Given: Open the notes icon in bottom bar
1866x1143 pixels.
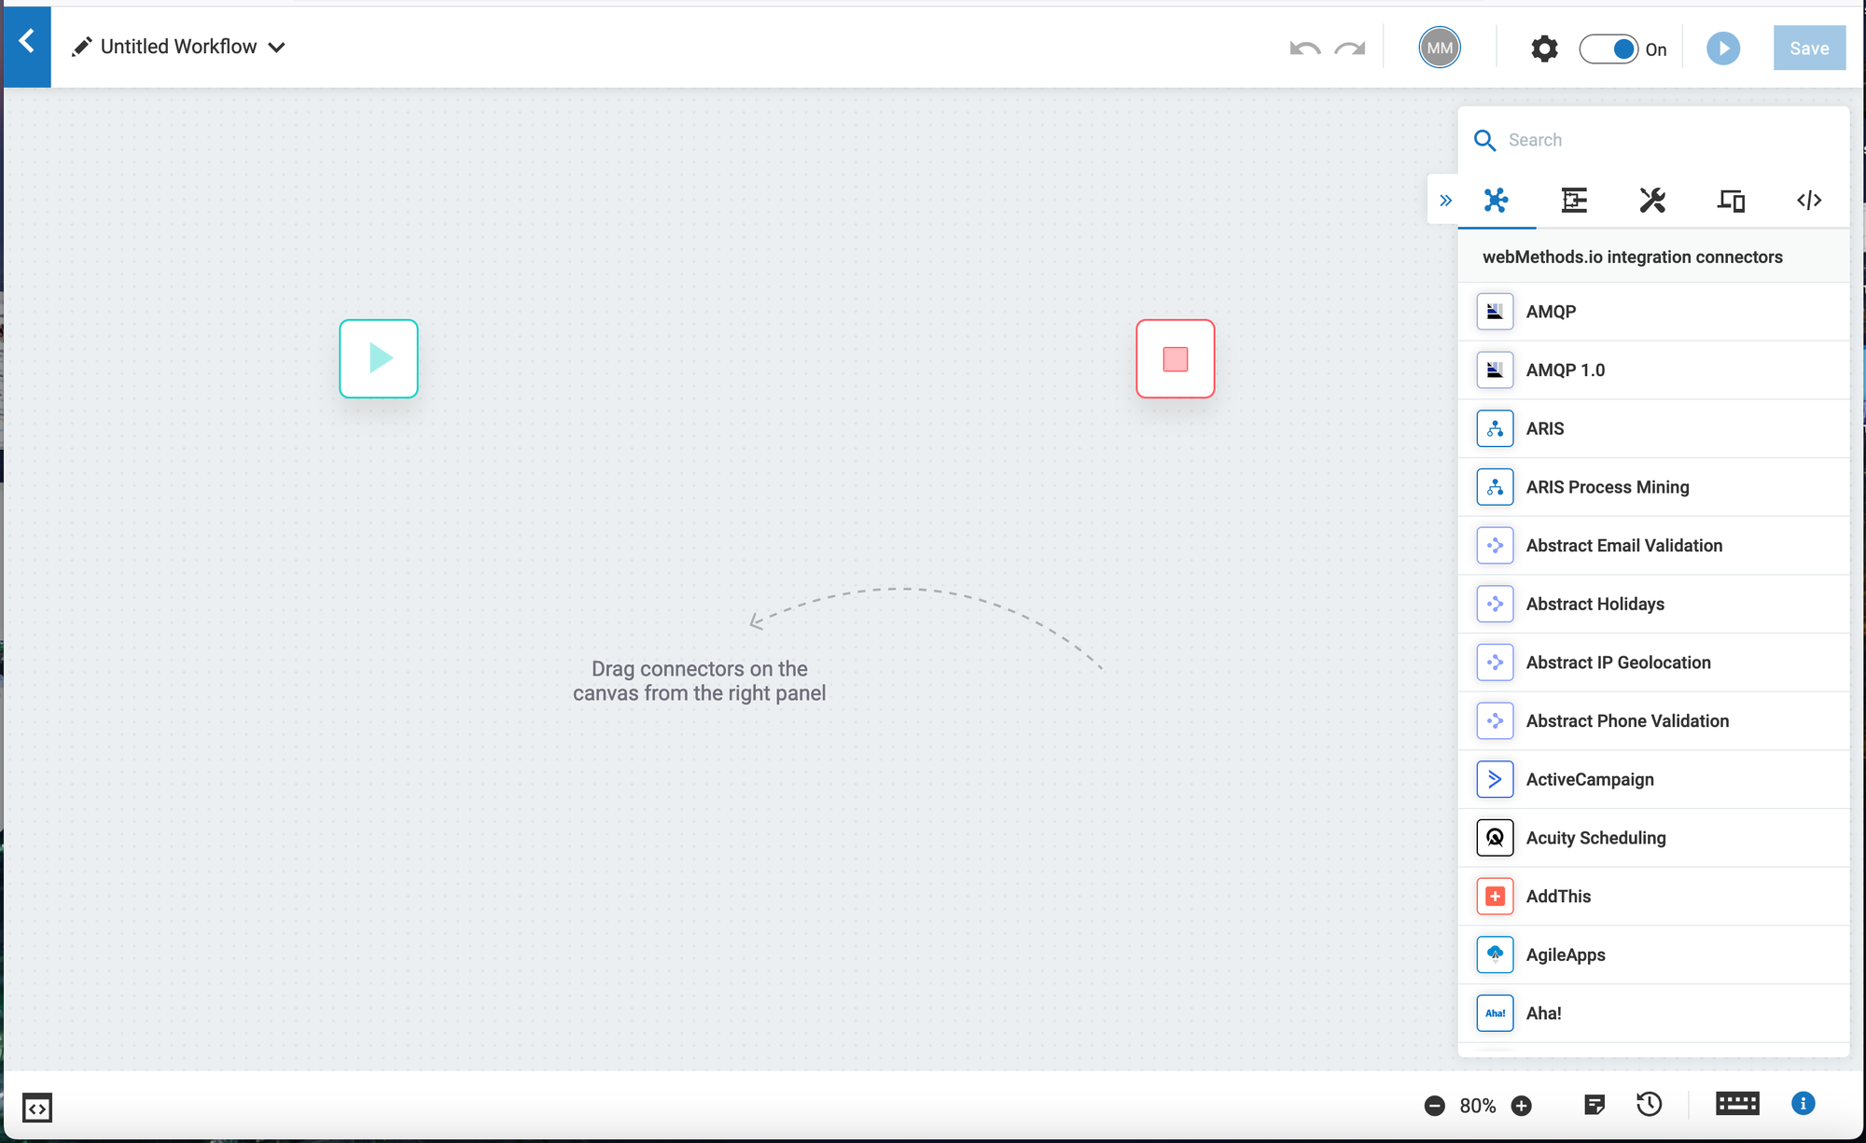Looking at the screenshot, I should coord(1594,1105).
